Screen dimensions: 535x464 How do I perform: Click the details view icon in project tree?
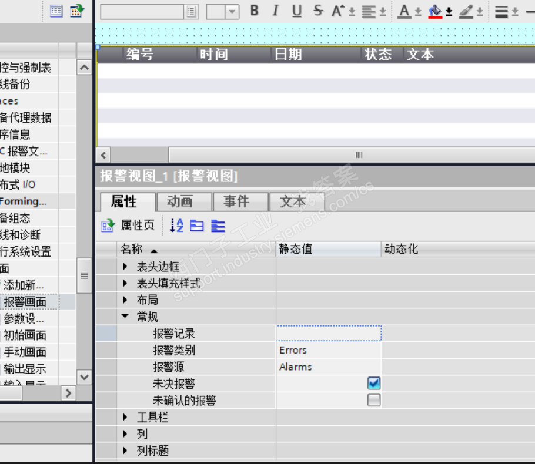coord(56,11)
